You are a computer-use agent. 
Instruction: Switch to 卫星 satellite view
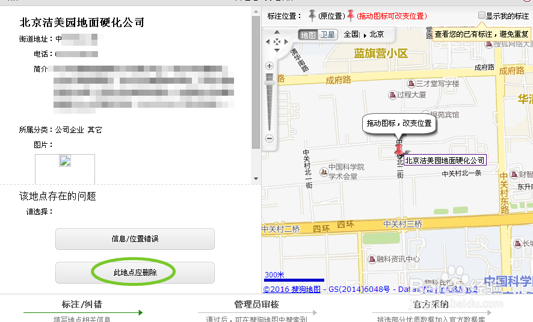pos(328,35)
